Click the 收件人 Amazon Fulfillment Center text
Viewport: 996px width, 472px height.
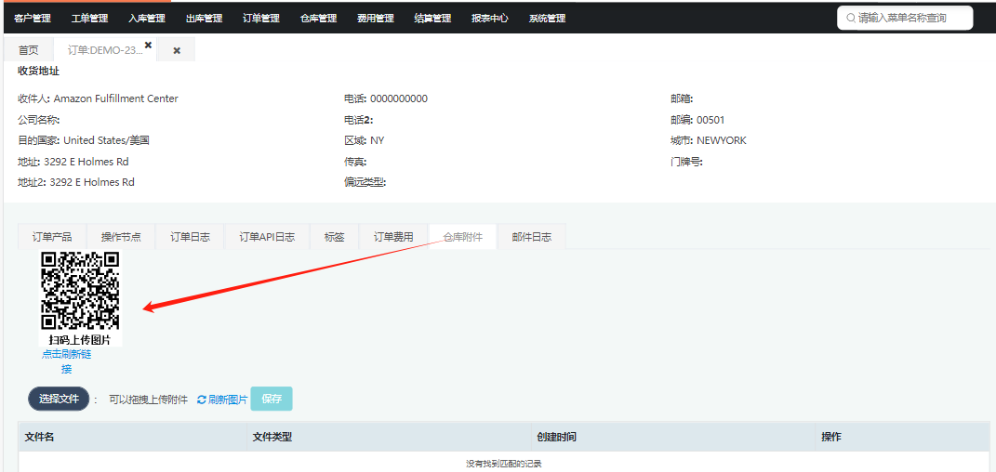pyautogui.click(x=98, y=99)
